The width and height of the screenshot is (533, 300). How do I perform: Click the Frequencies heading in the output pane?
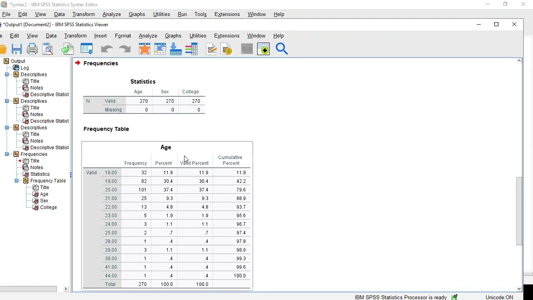click(x=101, y=63)
